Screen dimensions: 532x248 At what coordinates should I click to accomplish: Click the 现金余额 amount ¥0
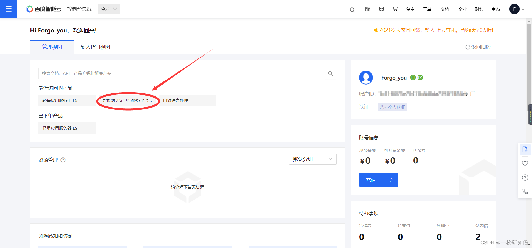365,161
